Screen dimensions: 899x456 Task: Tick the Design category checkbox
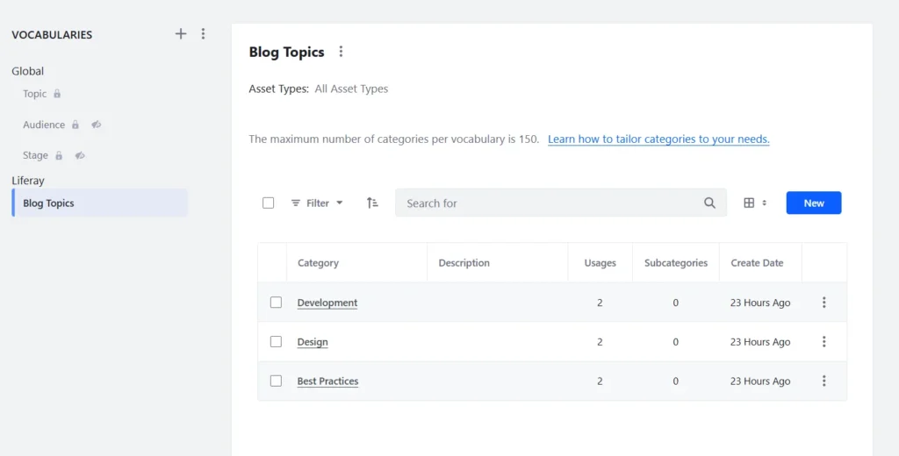point(276,342)
